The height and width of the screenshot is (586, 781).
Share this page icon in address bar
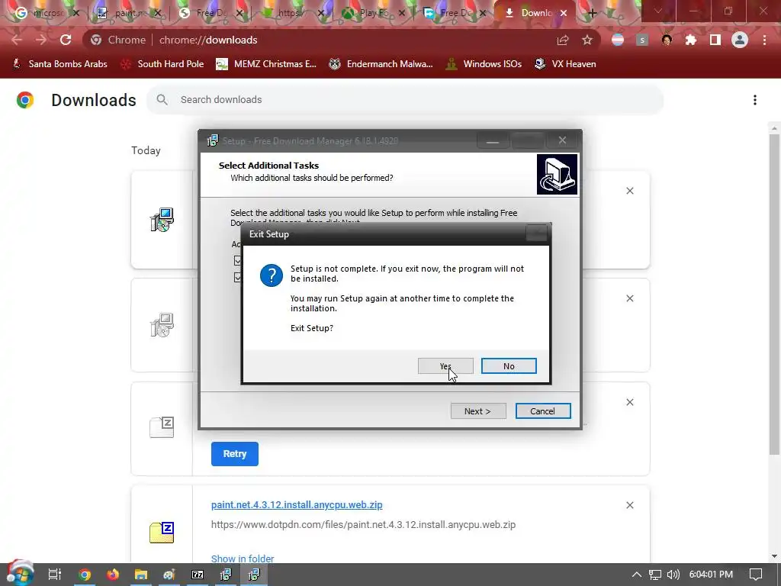[x=563, y=40]
